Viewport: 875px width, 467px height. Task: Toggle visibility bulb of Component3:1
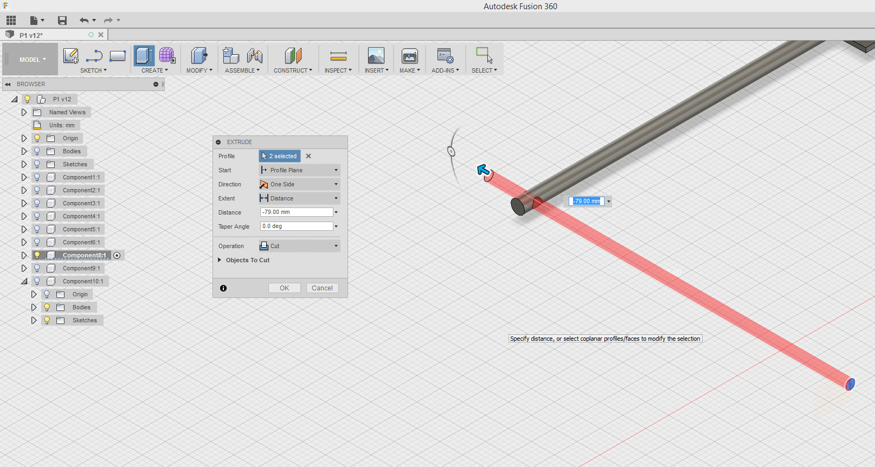tap(37, 203)
